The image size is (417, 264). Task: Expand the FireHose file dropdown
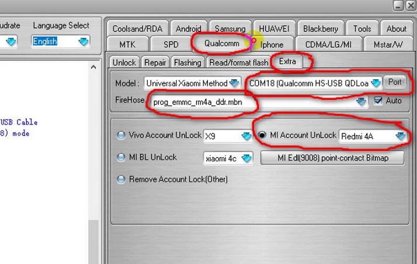point(362,102)
